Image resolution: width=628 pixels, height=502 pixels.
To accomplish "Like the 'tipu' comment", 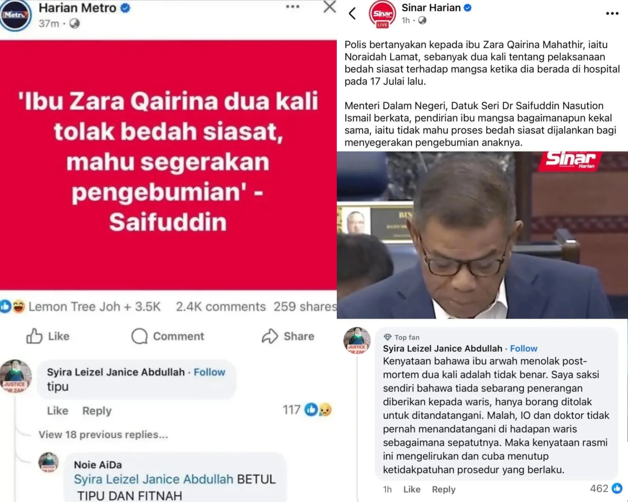I will pos(58,411).
